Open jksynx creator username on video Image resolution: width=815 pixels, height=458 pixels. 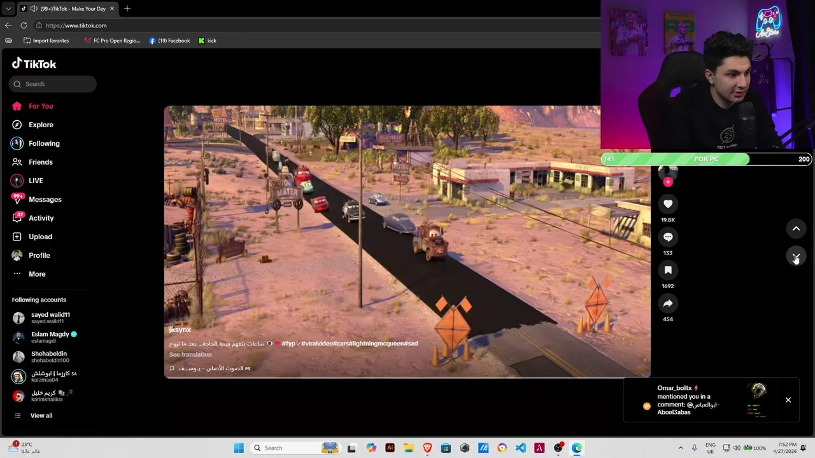[180, 330]
